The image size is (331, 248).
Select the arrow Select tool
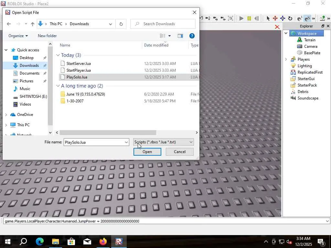coord(268,18)
